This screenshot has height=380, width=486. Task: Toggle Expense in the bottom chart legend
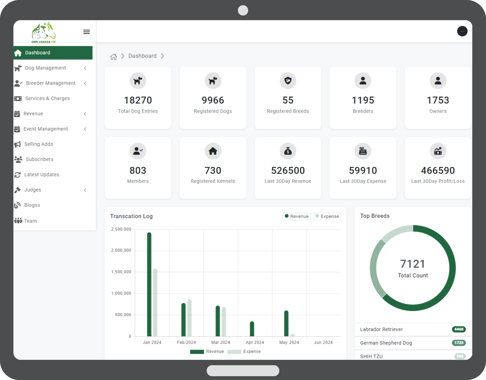244,352
